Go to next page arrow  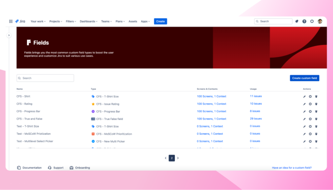[x=178, y=158]
